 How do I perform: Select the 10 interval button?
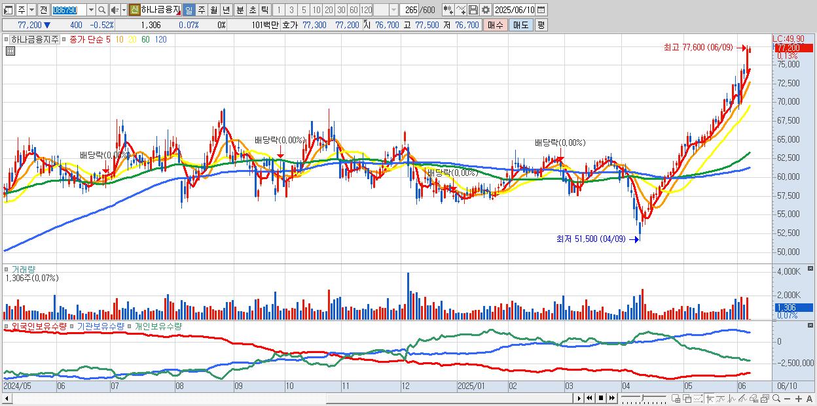316,10
